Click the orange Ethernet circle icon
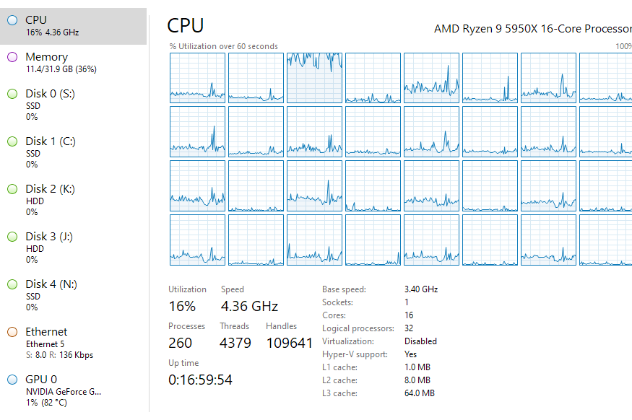This screenshot has width=632, height=420. 12,332
